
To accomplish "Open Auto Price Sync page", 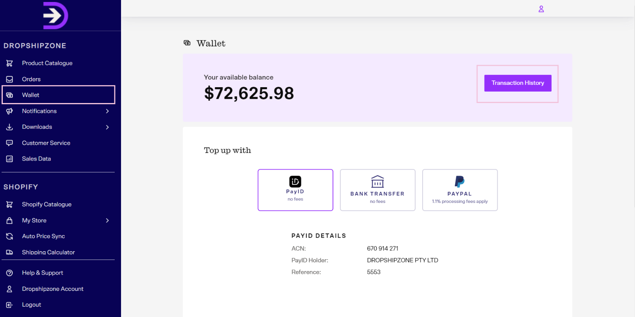I will click(x=43, y=236).
